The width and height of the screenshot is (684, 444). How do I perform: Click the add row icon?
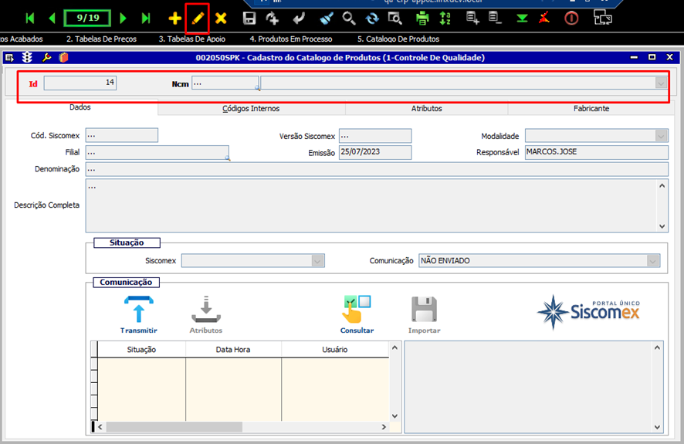472,19
